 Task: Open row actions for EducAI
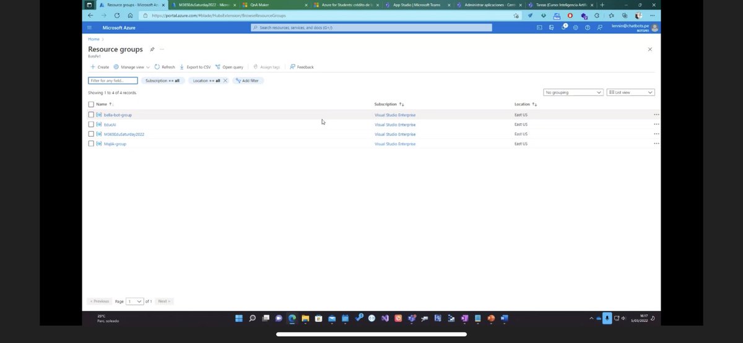656,124
